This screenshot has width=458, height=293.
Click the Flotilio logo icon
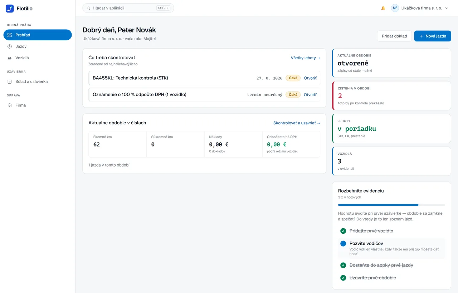tap(10, 9)
